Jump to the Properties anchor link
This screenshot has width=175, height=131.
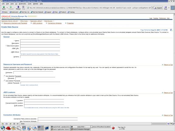(x=70, y=23)
